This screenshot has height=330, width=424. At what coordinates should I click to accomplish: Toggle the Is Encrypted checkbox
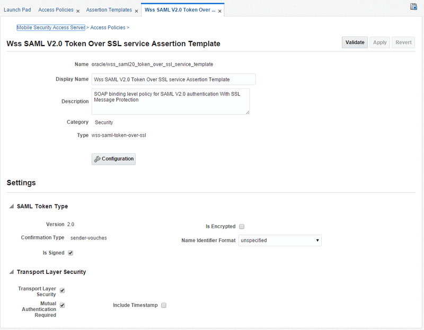click(242, 227)
